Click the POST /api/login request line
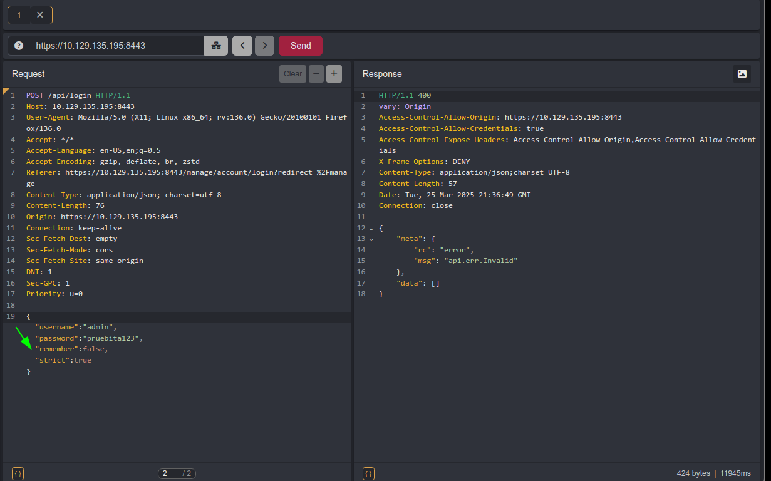 point(78,95)
